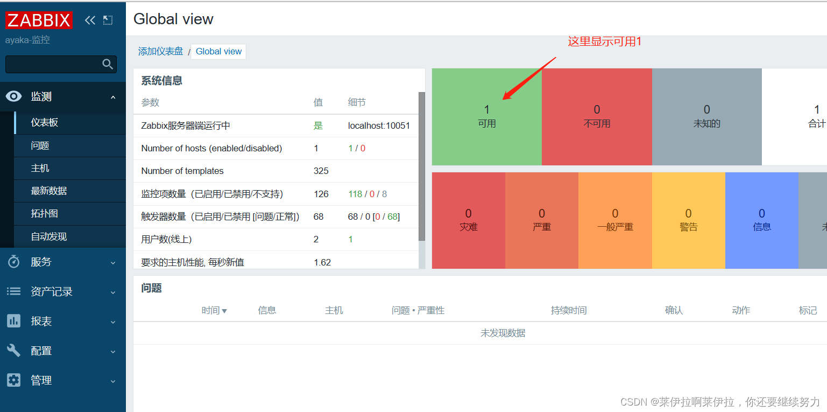Screen dimensions: 827x412
Task: Click the blue 信息 severity tile
Action: pyautogui.click(x=762, y=220)
